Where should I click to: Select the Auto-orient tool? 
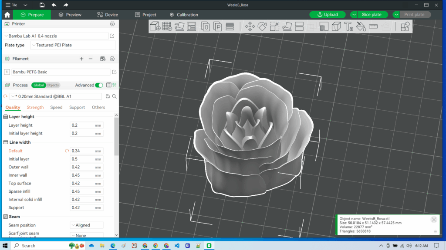pyautogui.click(x=180, y=26)
